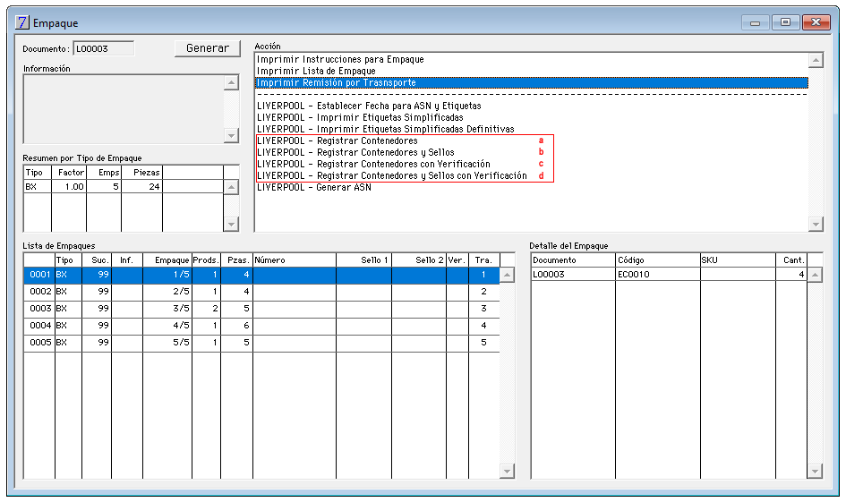Click Detalle del Empaque scroll down arrow
Viewport: 846px width, 502px height.
[x=815, y=472]
